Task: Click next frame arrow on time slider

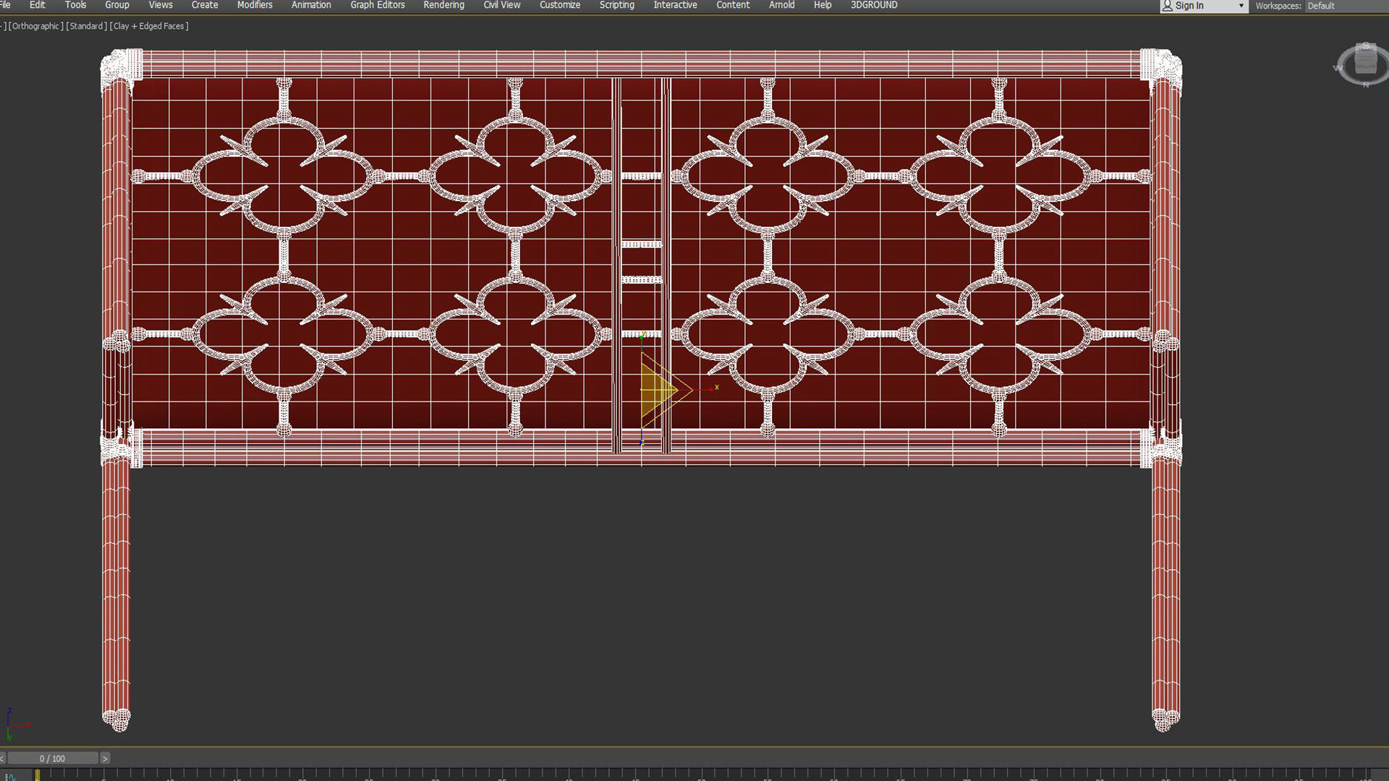Action: [105, 759]
